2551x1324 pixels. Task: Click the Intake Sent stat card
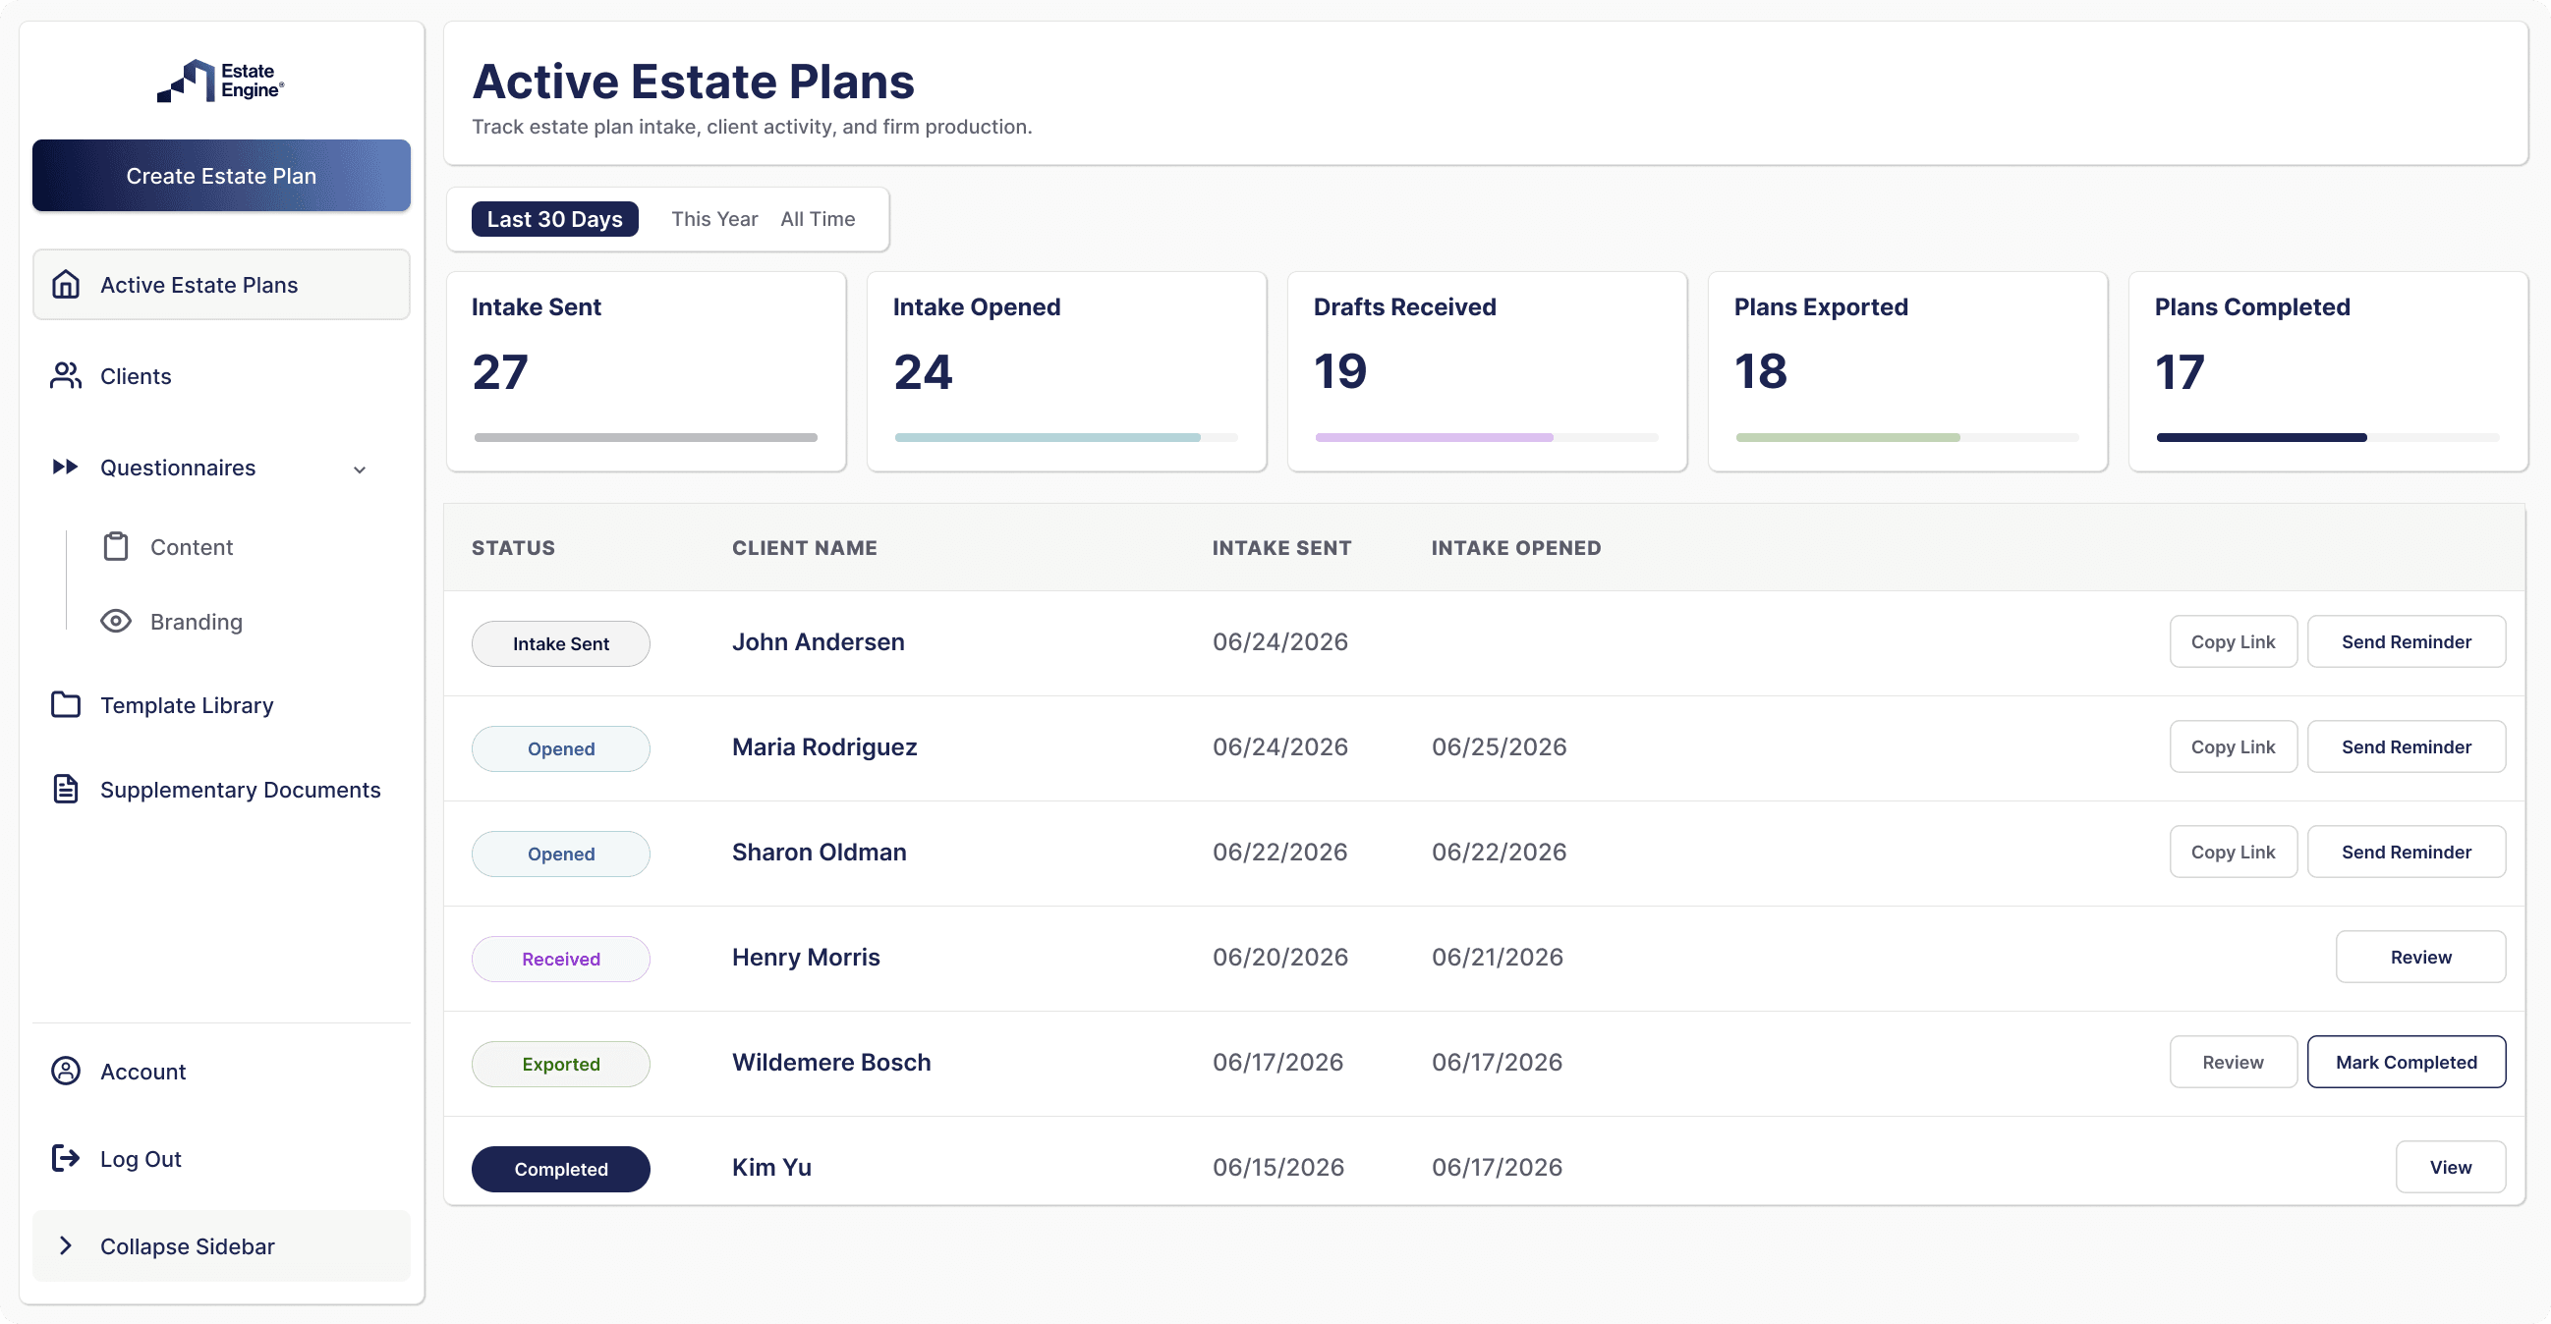pos(646,371)
